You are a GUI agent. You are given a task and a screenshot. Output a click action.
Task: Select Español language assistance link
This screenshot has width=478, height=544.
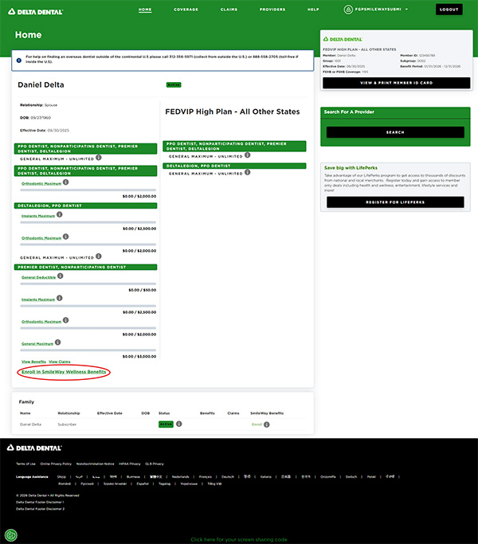point(143,483)
